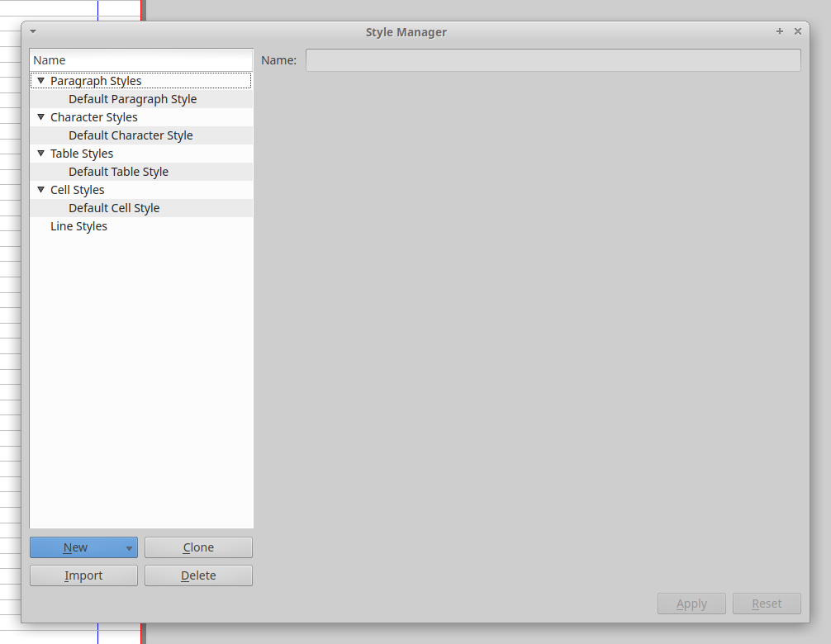
Task: Click the Name column header
Action: 140,60
